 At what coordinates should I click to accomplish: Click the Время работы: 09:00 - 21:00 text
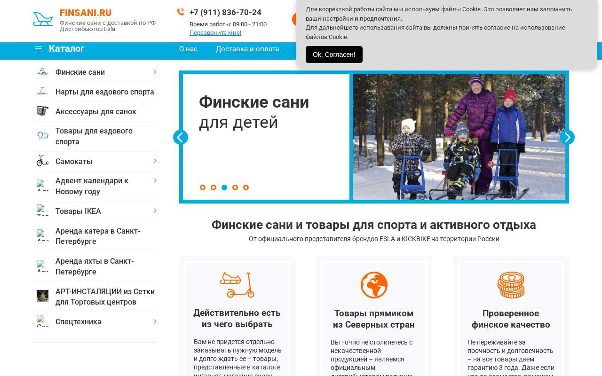[x=228, y=24]
